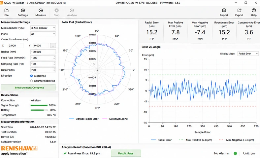Adjust the Data Points spinner arrows
This screenshot has height=158, width=260.
54,70
